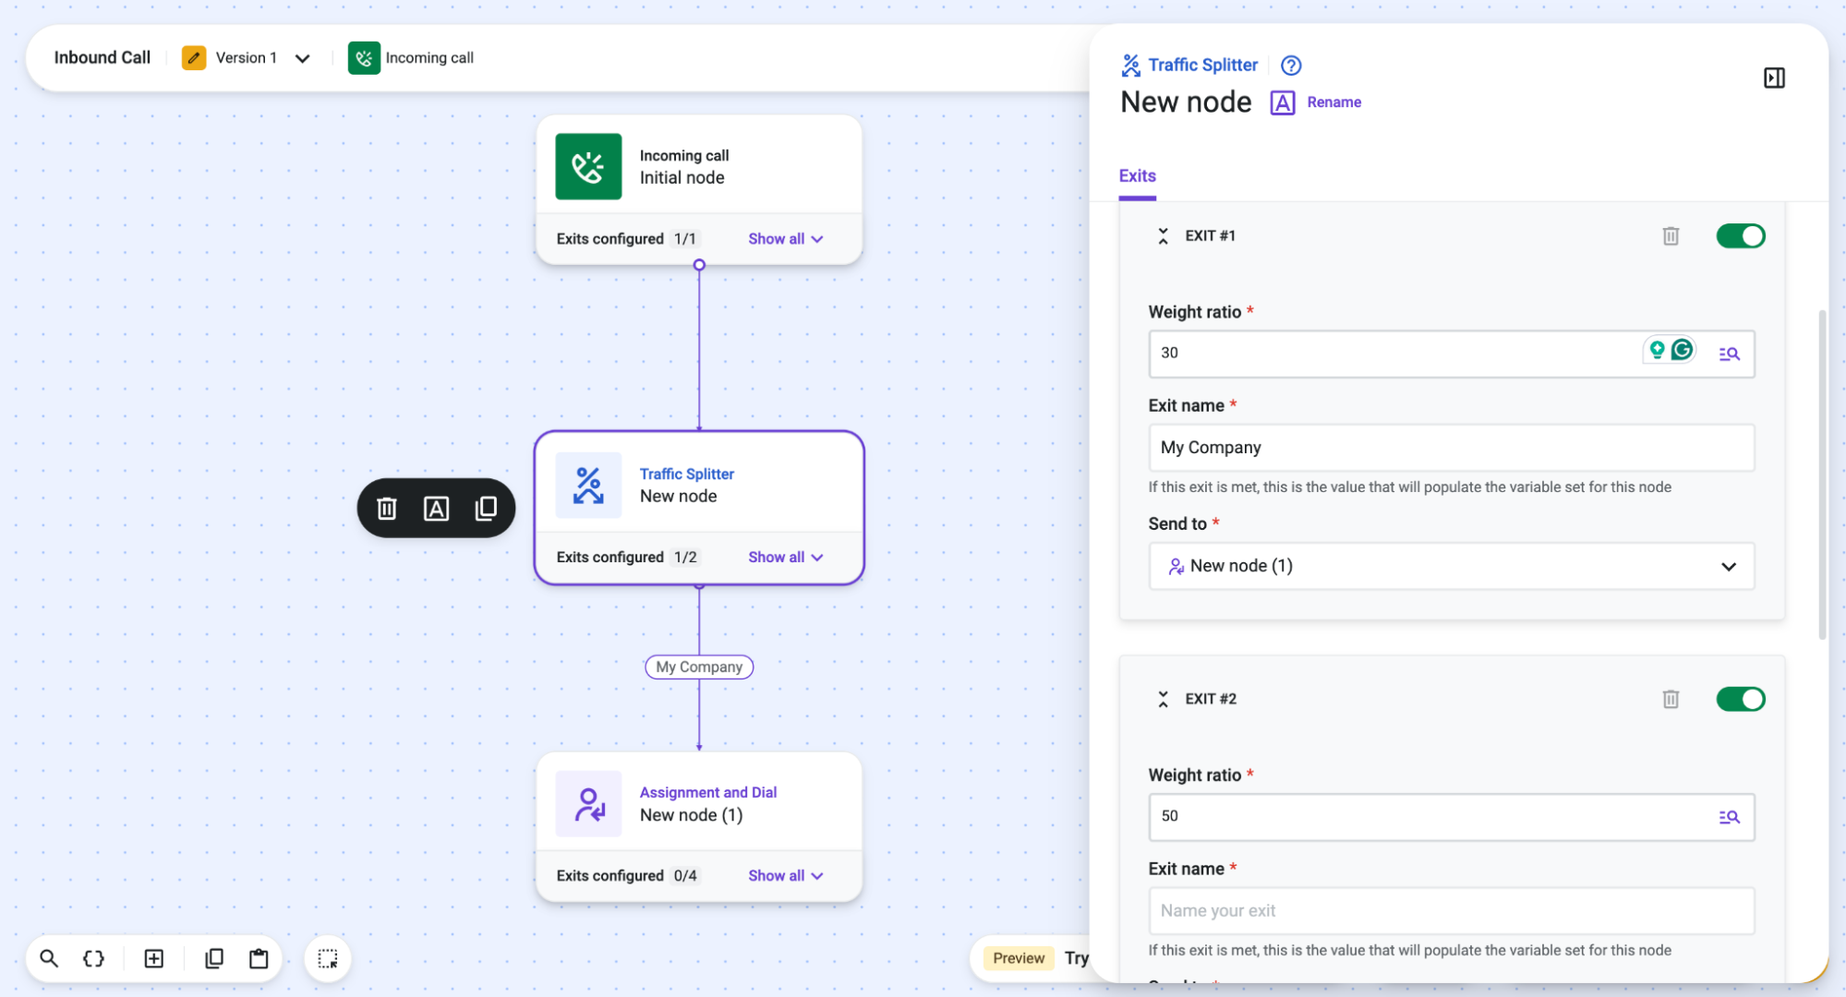Viewport: 1846px width, 997px height.
Task: Click the Incoming call header button
Action: [x=411, y=58]
